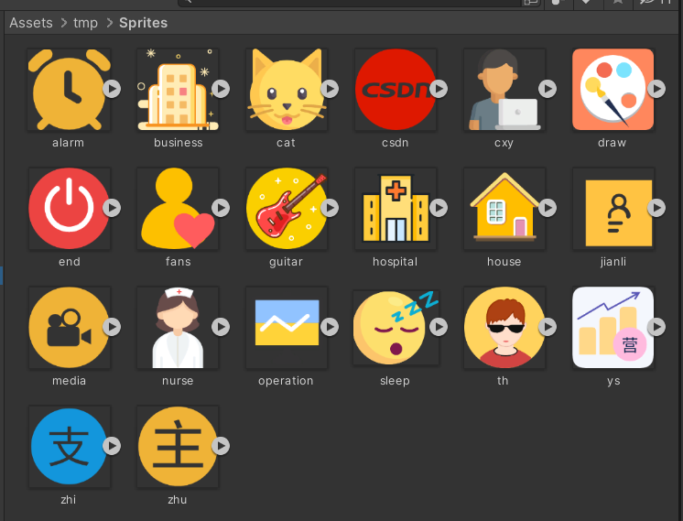Click the 'sleep' file name label
Viewport: 683px width, 521px height.
pyautogui.click(x=396, y=381)
